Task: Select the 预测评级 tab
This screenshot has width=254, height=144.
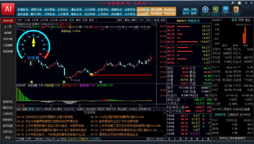Action: pyautogui.click(x=220, y=115)
